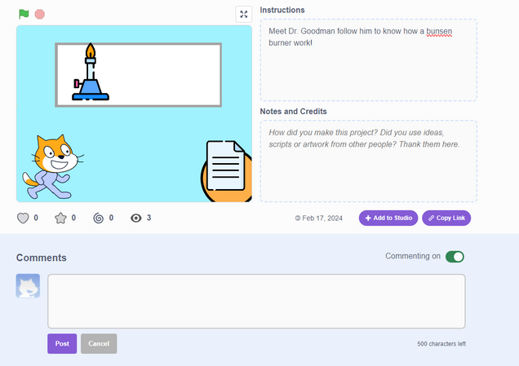Cancel the comment
The height and width of the screenshot is (366, 519).
click(x=99, y=343)
